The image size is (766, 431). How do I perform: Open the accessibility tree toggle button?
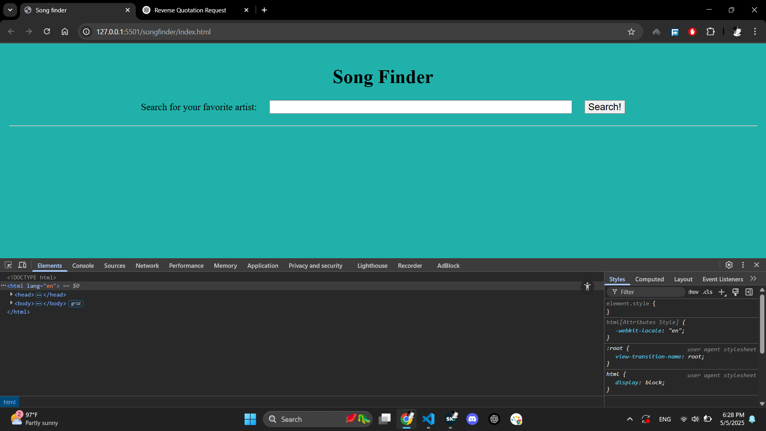coord(587,287)
